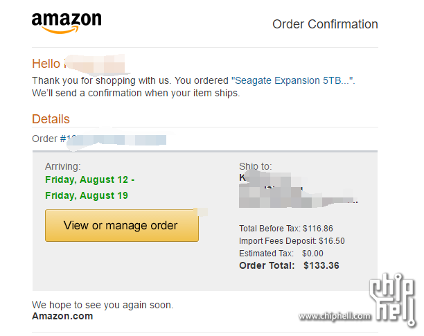Click the Ship to label

(255, 166)
